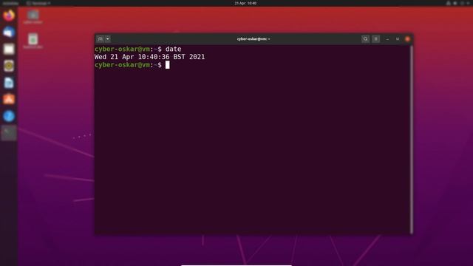Screen dimensions: 473x266
Task: Click the network icon in the top bar
Action: 449,3
